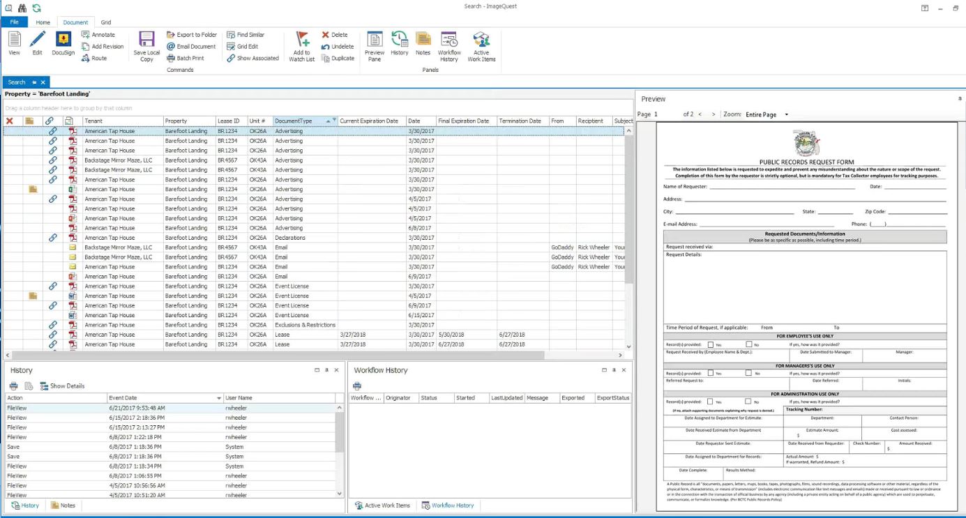The height and width of the screenshot is (518, 966).
Task: Click the Edit pencil icon
Action: [37, 40]
